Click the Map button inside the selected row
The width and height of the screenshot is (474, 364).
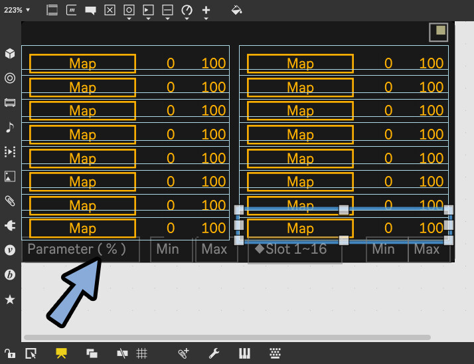point(300,228)
